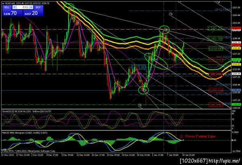
Task: Click the 1267.00 price scale value
Action: point(236,7)
